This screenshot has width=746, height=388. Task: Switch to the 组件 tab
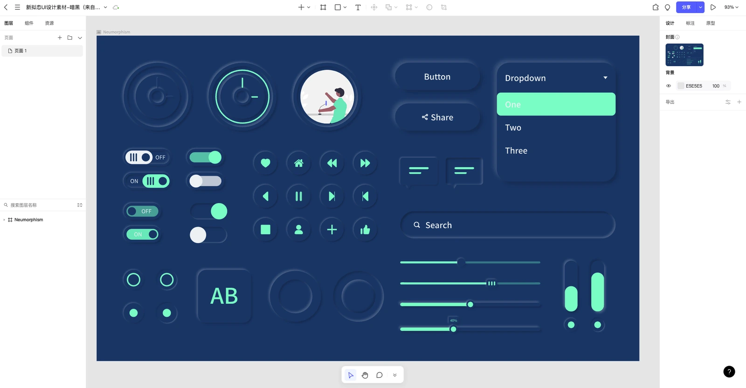click(29, 23)
